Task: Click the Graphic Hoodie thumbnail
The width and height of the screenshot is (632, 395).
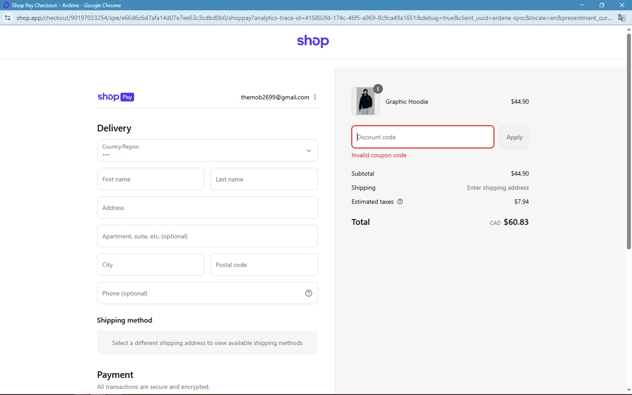Action: 366,101
